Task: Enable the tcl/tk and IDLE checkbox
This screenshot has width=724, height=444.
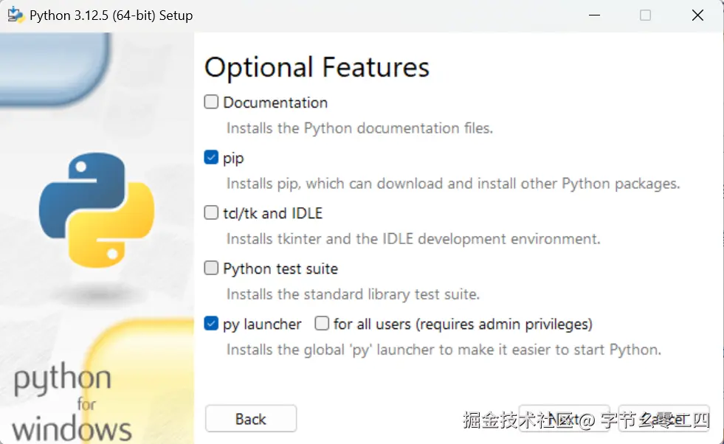Action: [x=212, y=213]
